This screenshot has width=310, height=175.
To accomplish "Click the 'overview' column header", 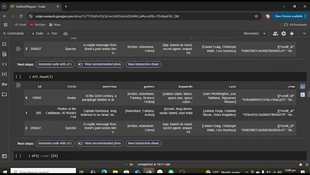I will [x=109, y=86].
